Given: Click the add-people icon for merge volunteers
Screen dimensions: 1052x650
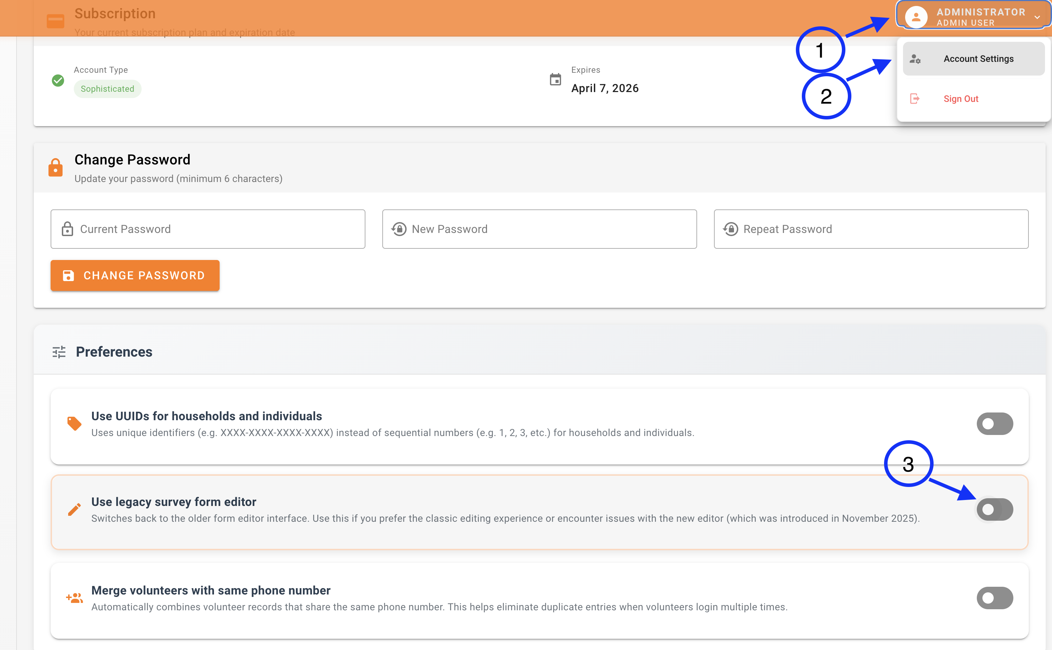Looking at the screenshot, I should coord(74,598).
